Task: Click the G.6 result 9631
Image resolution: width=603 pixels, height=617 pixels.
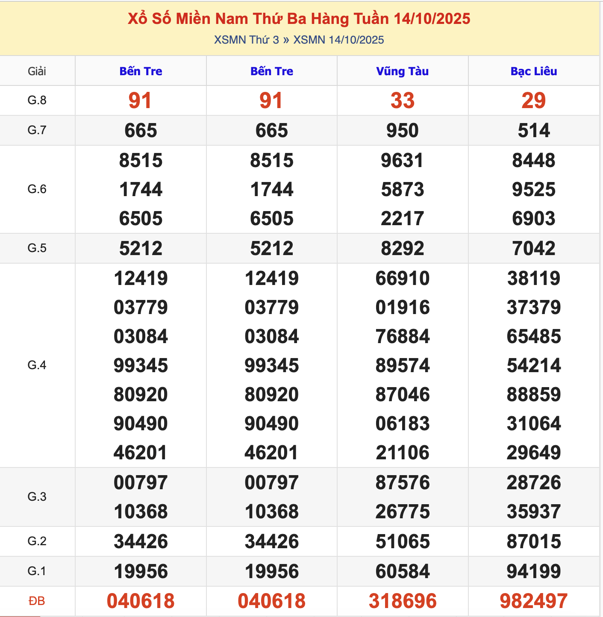Action: (402, 161)
